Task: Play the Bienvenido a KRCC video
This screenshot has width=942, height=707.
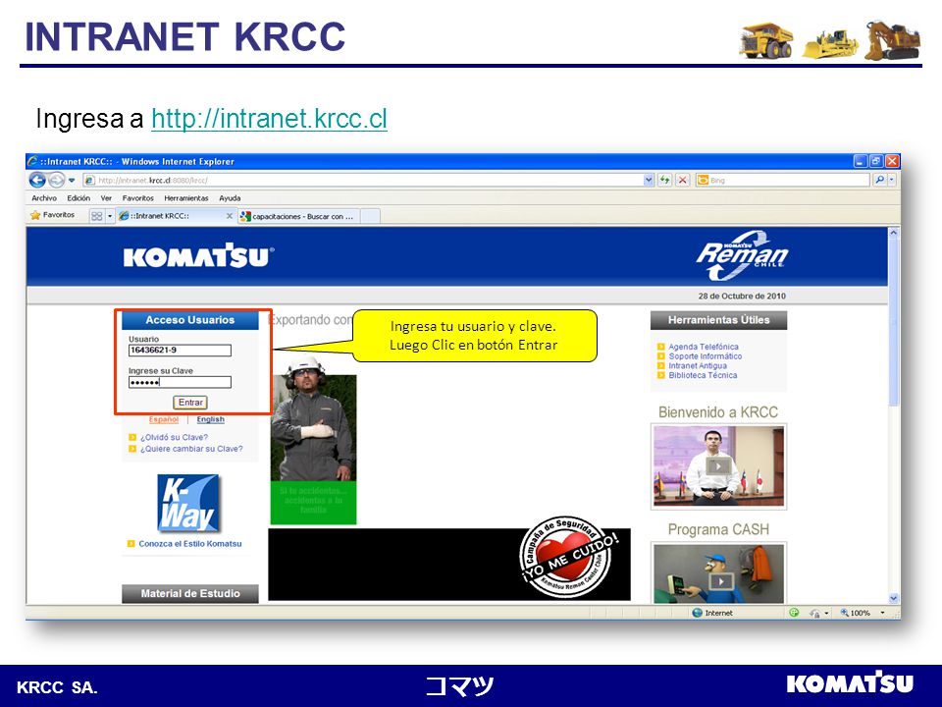Action: point(718,465)
